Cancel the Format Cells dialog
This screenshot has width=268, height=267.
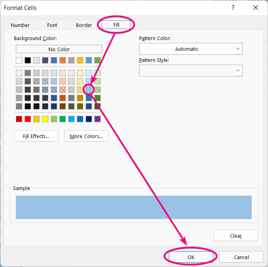click(x=241, y=257)
